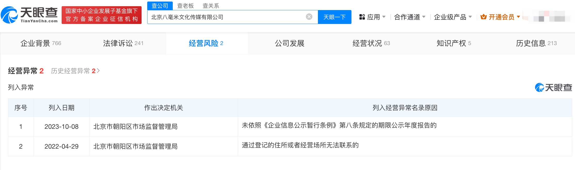Click the blurred user avatar area
Screen dimensions: 575x170
point(548,16)
